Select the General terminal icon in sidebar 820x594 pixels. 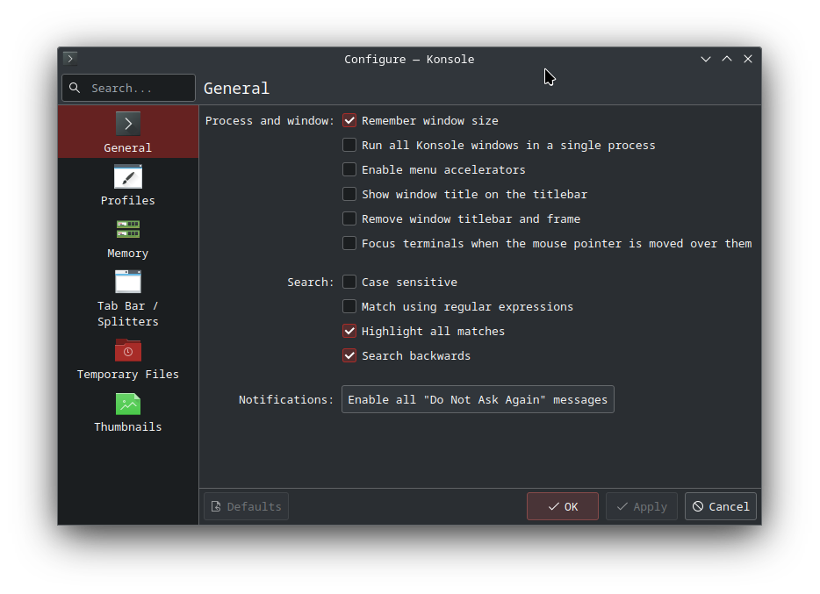click(128, 124)
